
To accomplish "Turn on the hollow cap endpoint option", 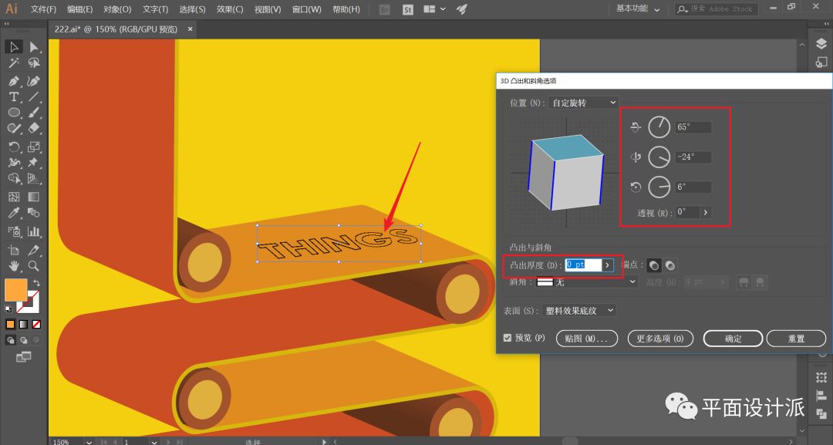I will pos(670,265).
